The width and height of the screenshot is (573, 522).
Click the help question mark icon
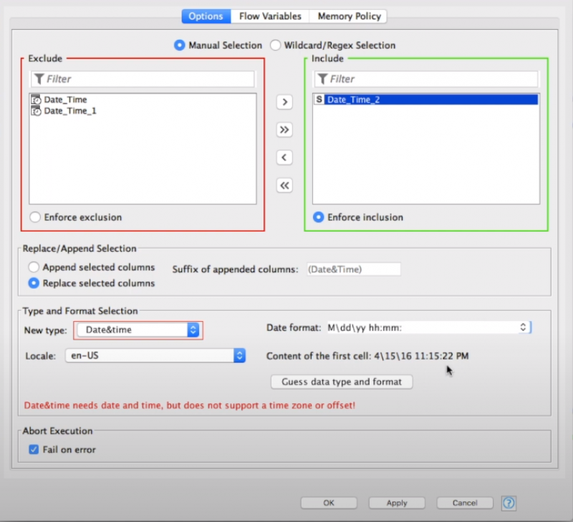click(x=509, y=503)
